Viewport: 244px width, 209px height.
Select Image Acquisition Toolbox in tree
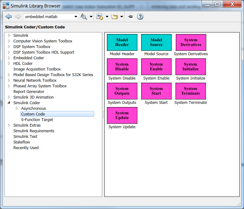[37, 69]
